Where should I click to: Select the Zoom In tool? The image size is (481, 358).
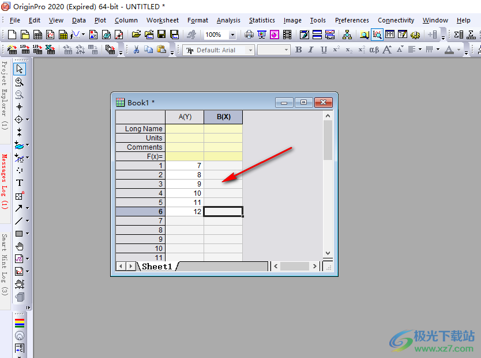tap(20, 82)
